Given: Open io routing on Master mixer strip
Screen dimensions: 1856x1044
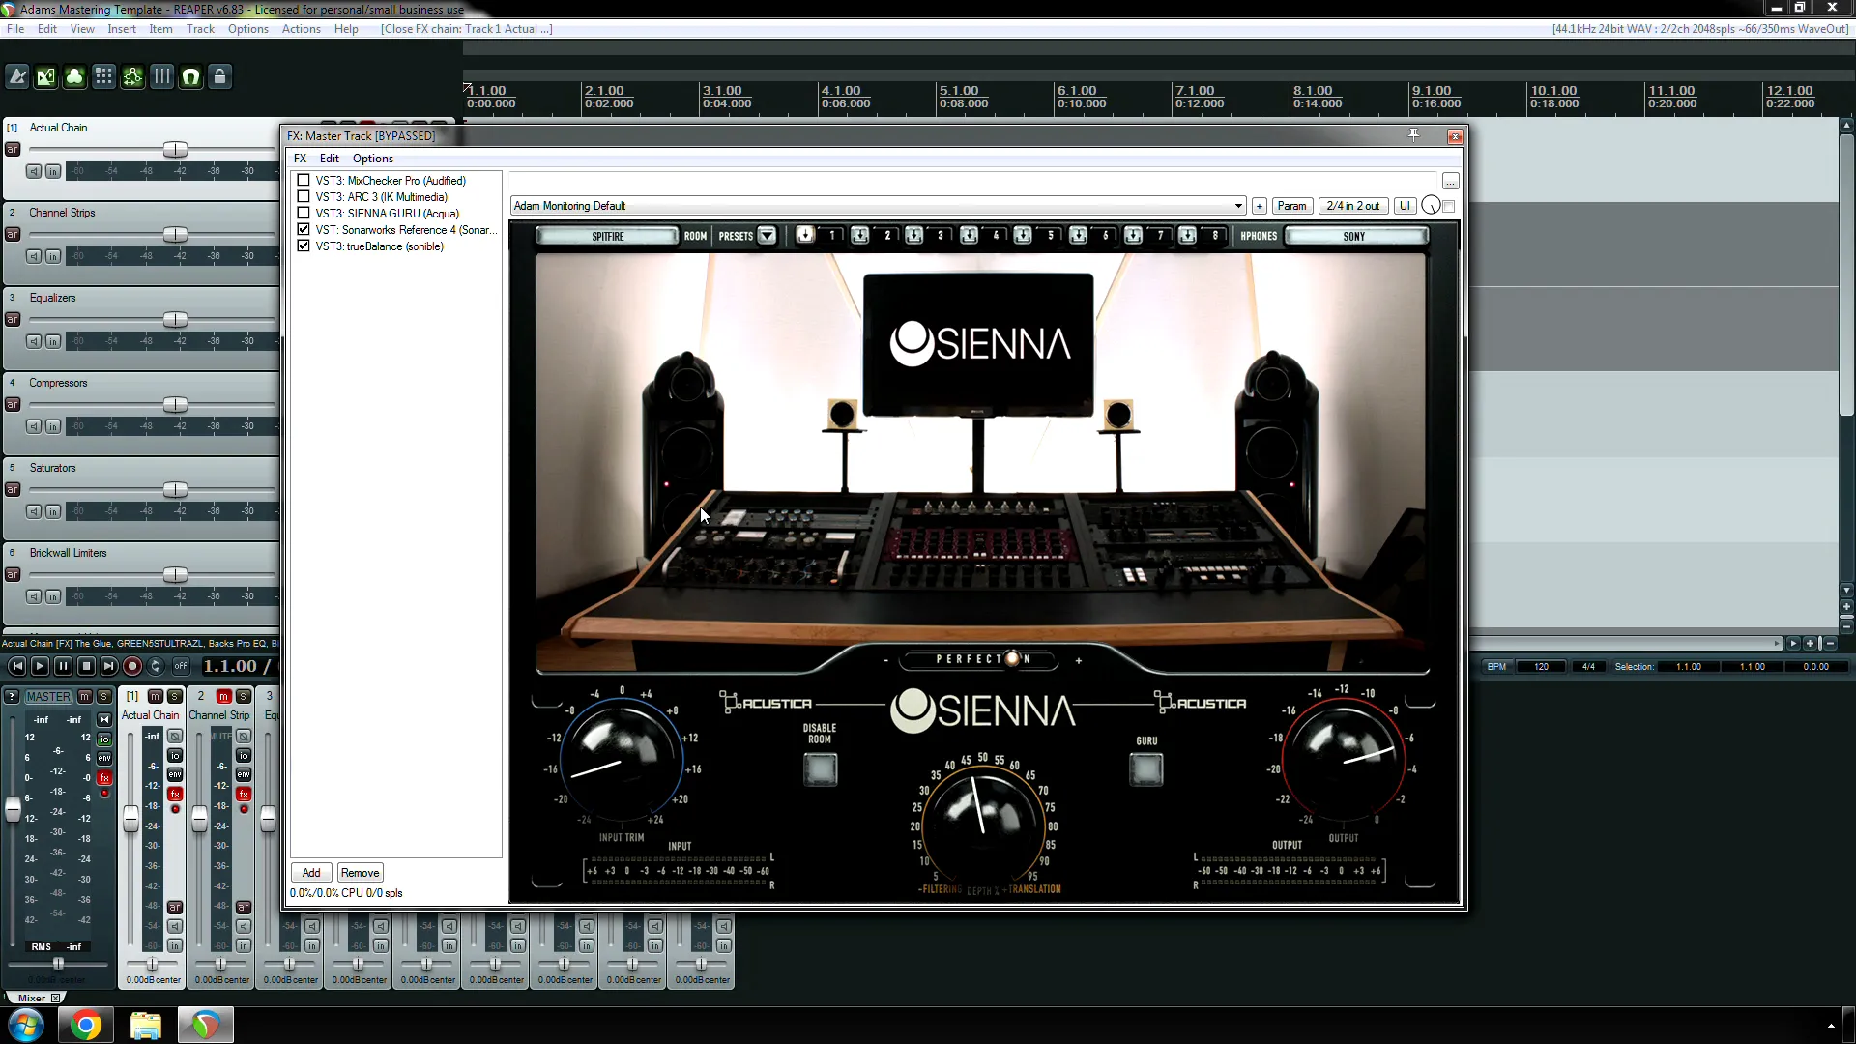Looking at the screenshot, I should 104,739.
